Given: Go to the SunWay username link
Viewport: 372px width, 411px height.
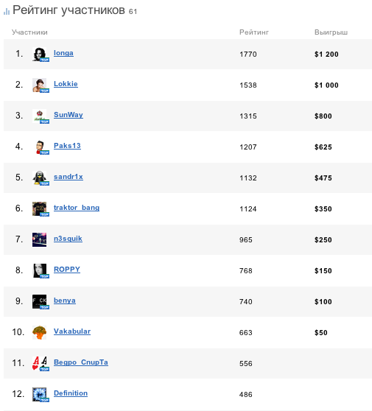Looking at the screenshot, I should pyautogui.click(x=69, y=115).
